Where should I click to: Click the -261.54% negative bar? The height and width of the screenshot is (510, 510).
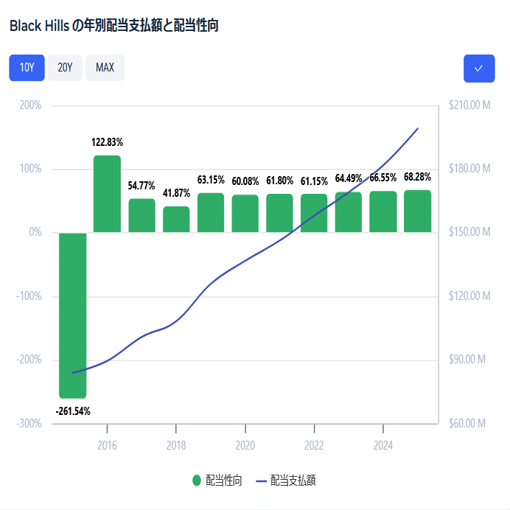coord(72,315)
